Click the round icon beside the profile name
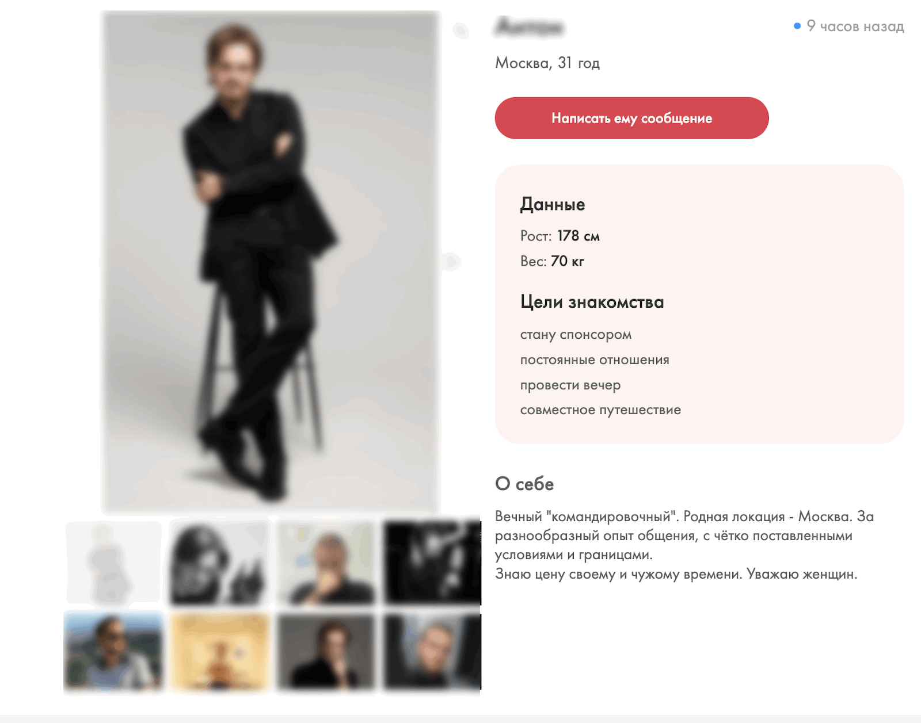This screenshot has height=723, width=921. [461, 30]
